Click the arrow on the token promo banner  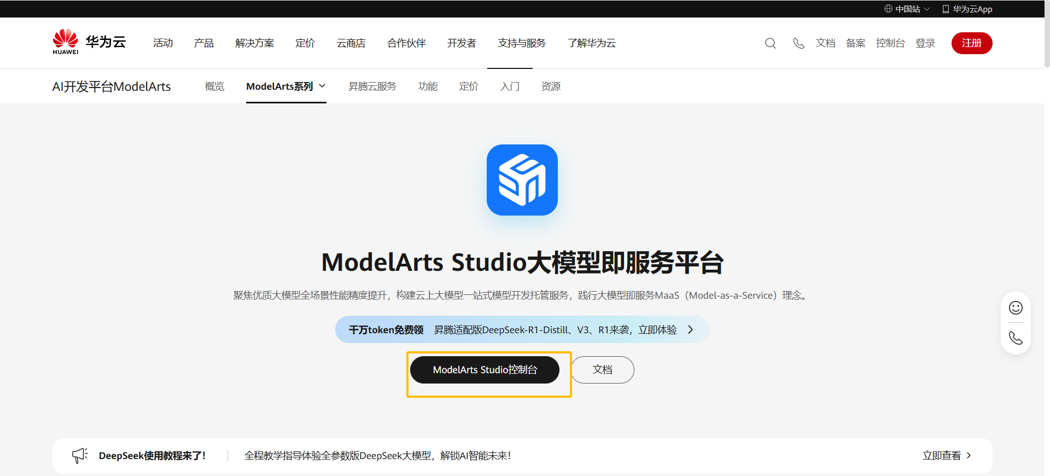point(690,329)
